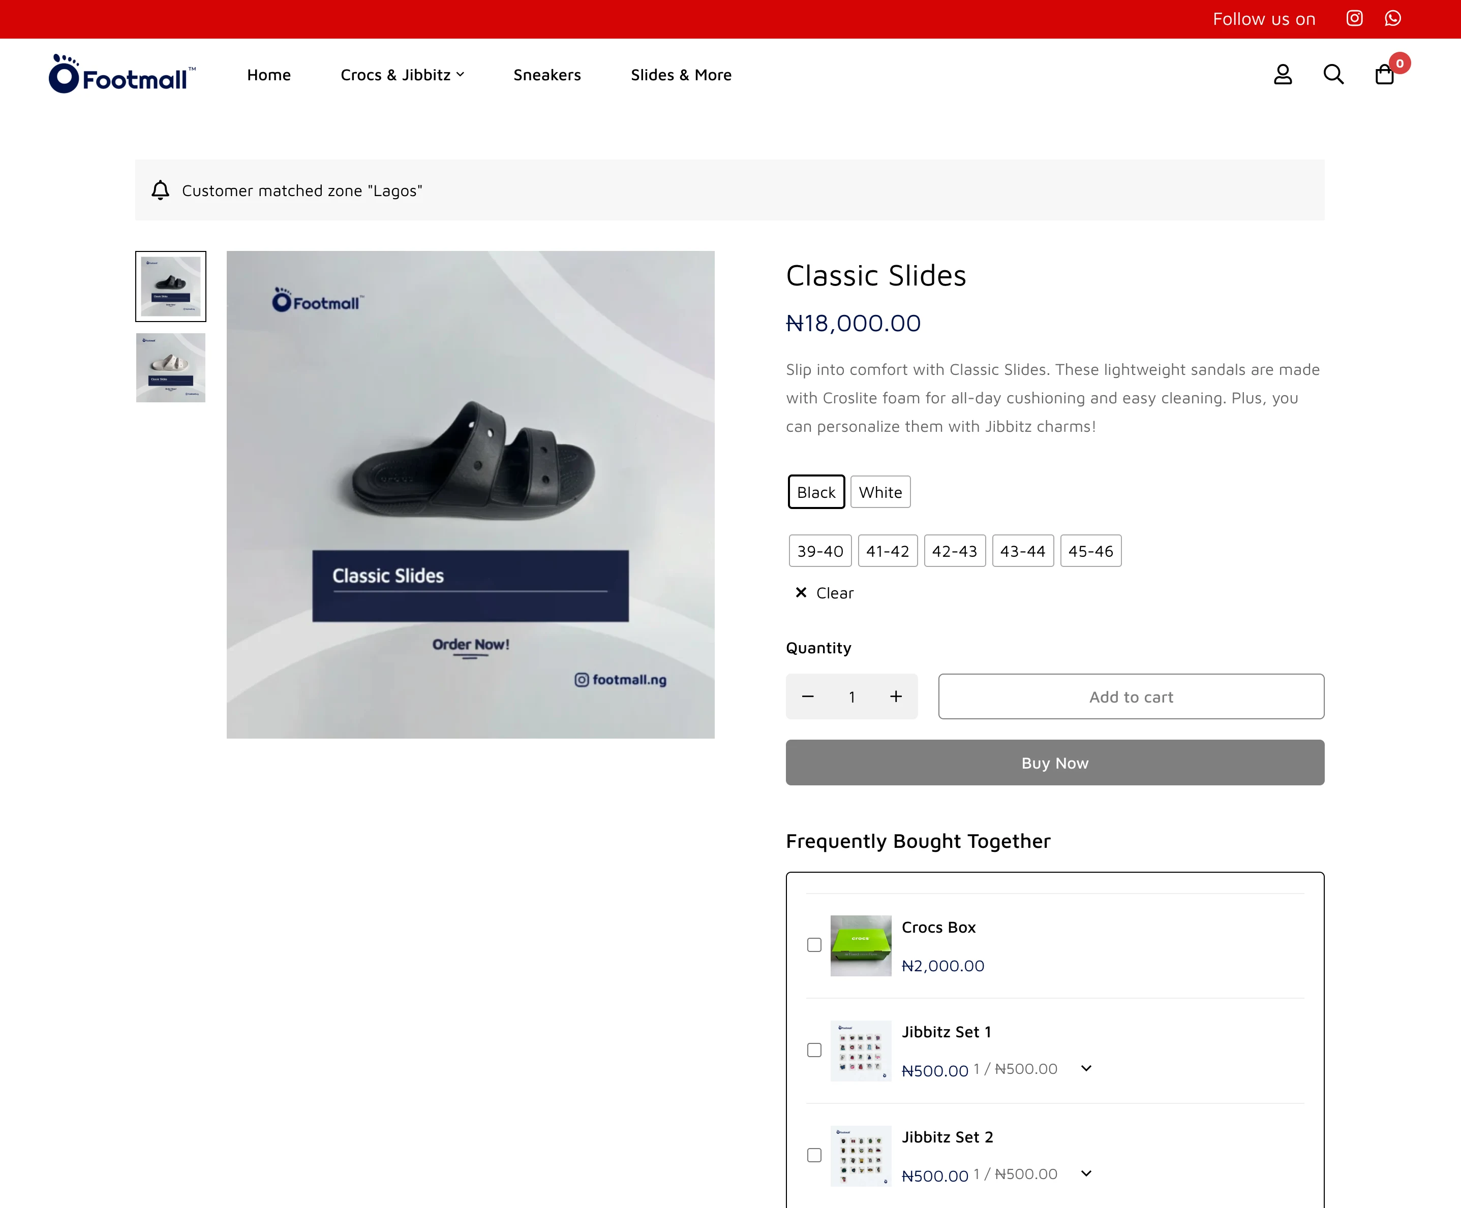1461x1208 pixels.
Task: Click the Buy Now button
Action: [1055, 762]
